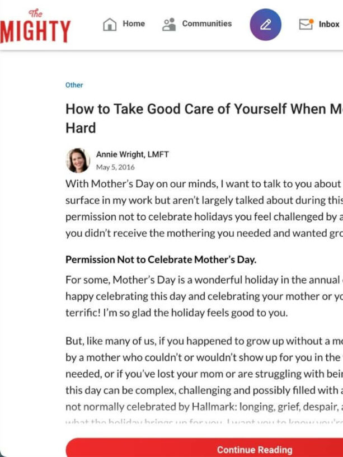Image resolution: width=343 pixels, height=457 pixels.
Task: Open the Inbox text label
Action: pos(329,24)
